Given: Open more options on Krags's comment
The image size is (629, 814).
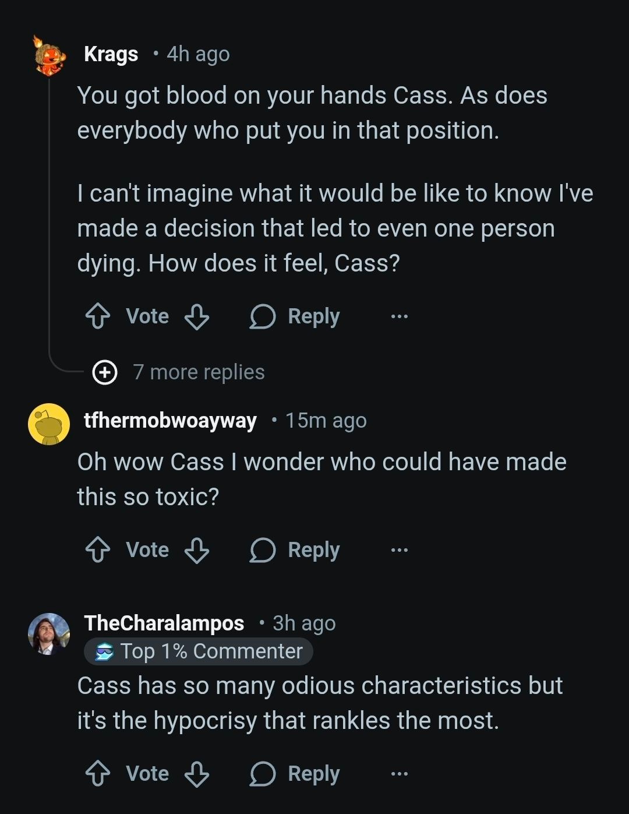Looking at the screenshot, I should (x=400, y=317).
